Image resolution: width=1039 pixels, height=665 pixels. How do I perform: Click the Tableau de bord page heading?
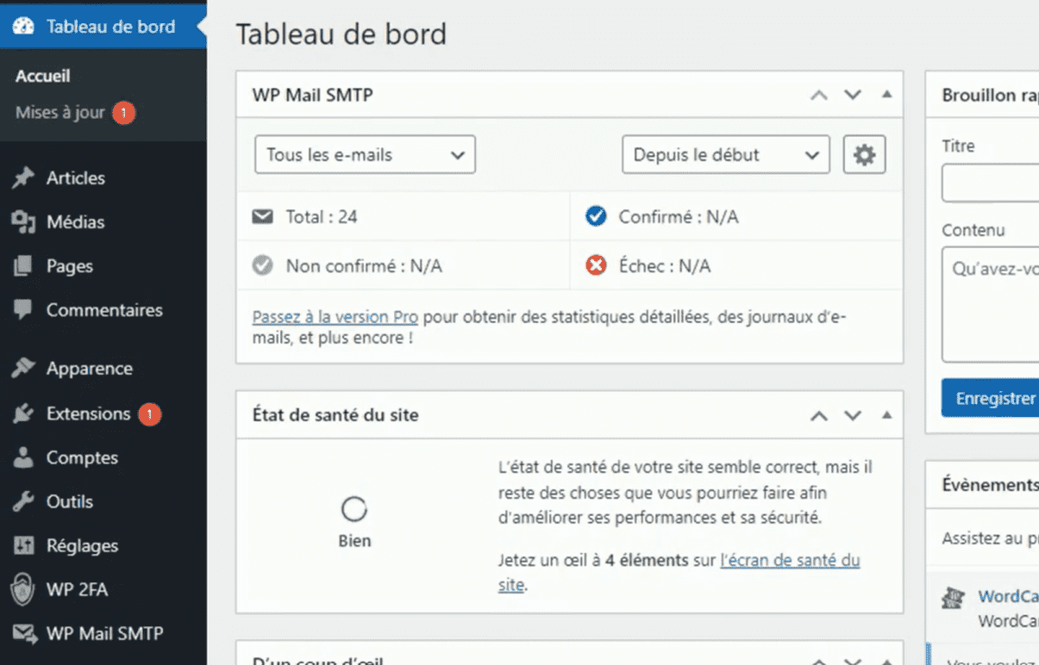341,34
